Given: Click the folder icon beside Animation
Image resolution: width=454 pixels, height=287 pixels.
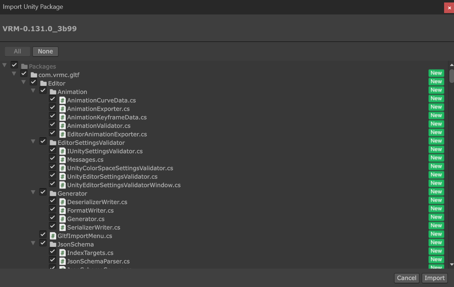Looking at the screenshot, I should pos(53,92).
